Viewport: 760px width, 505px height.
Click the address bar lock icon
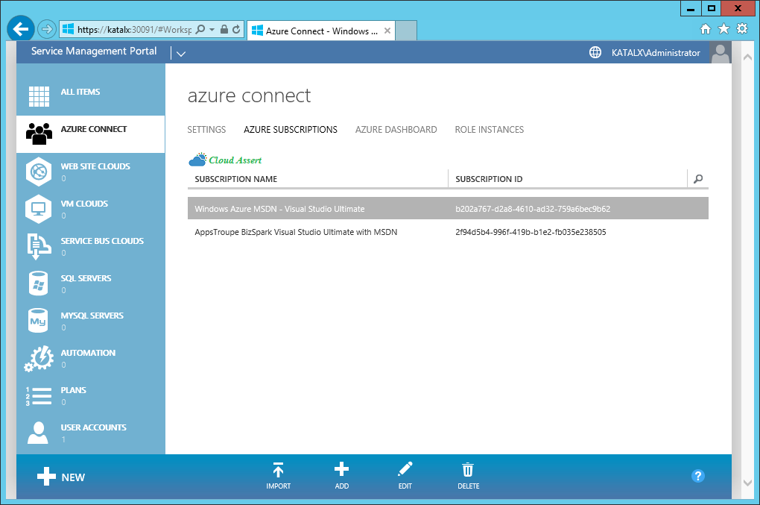coord(224,30)
